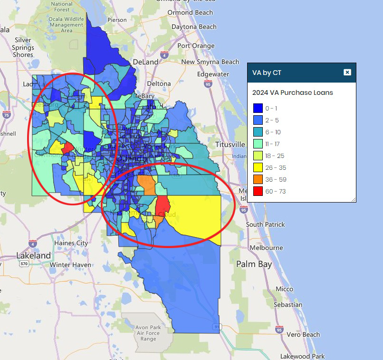The image size is (383, 360).
Task: Click the Port Orange map label
Action: (196, 46)
